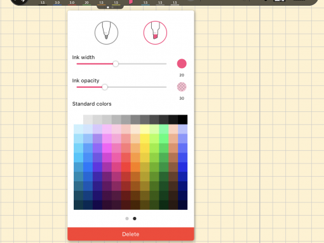Switch to second color palette page dot

click(135, 218)
